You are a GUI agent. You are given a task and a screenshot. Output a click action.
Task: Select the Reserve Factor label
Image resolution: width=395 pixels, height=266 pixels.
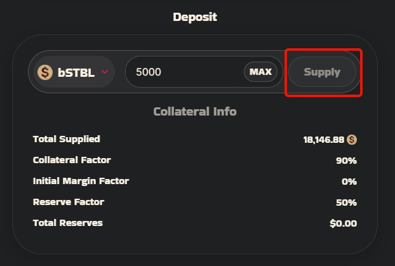[68, 202]
